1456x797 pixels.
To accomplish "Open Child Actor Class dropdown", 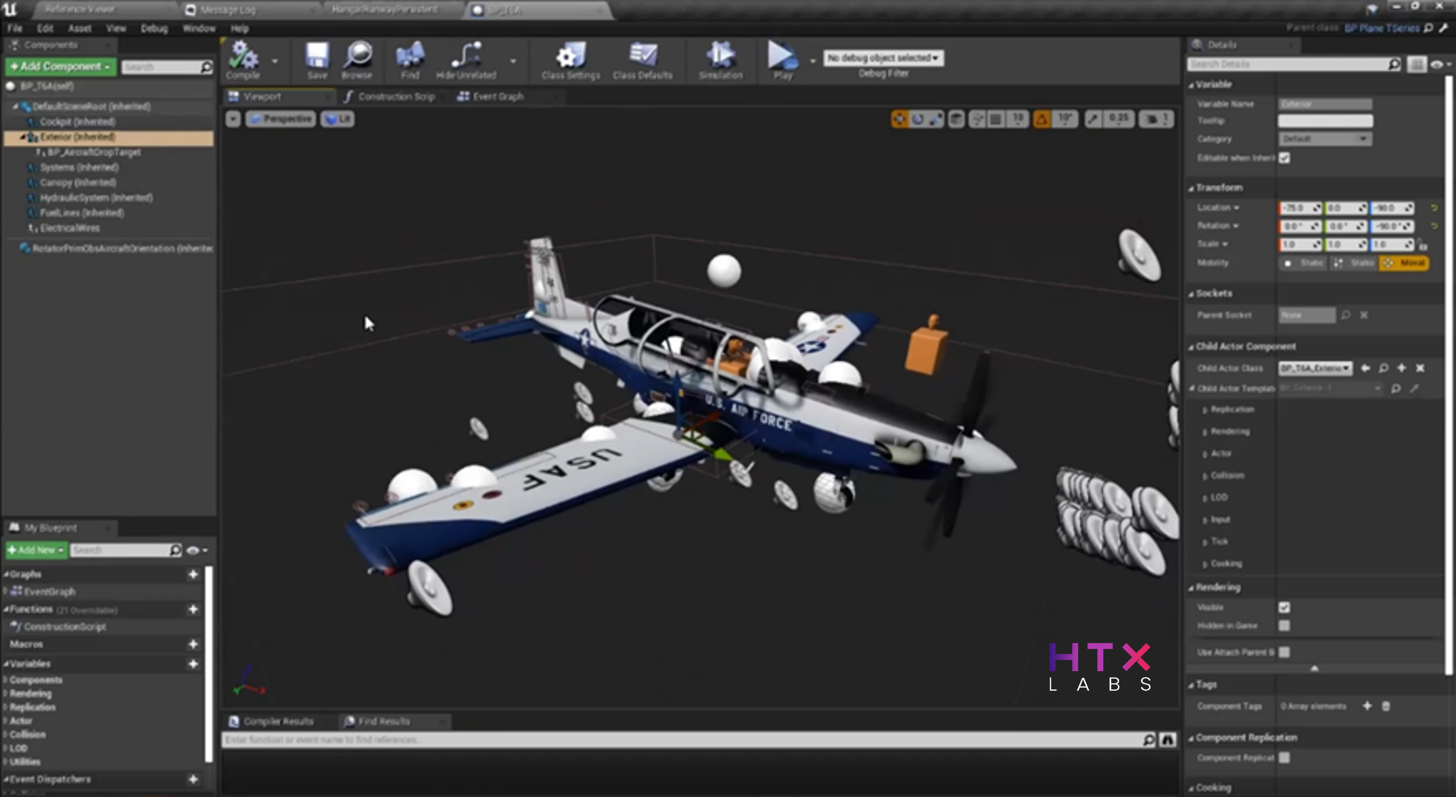I will tap(1315, 368).
